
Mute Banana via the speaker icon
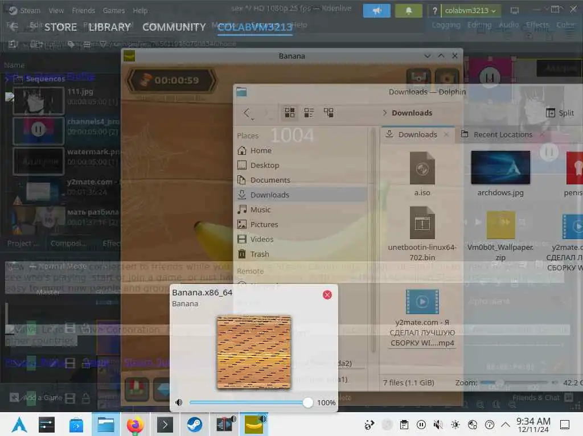pos(179,402)
